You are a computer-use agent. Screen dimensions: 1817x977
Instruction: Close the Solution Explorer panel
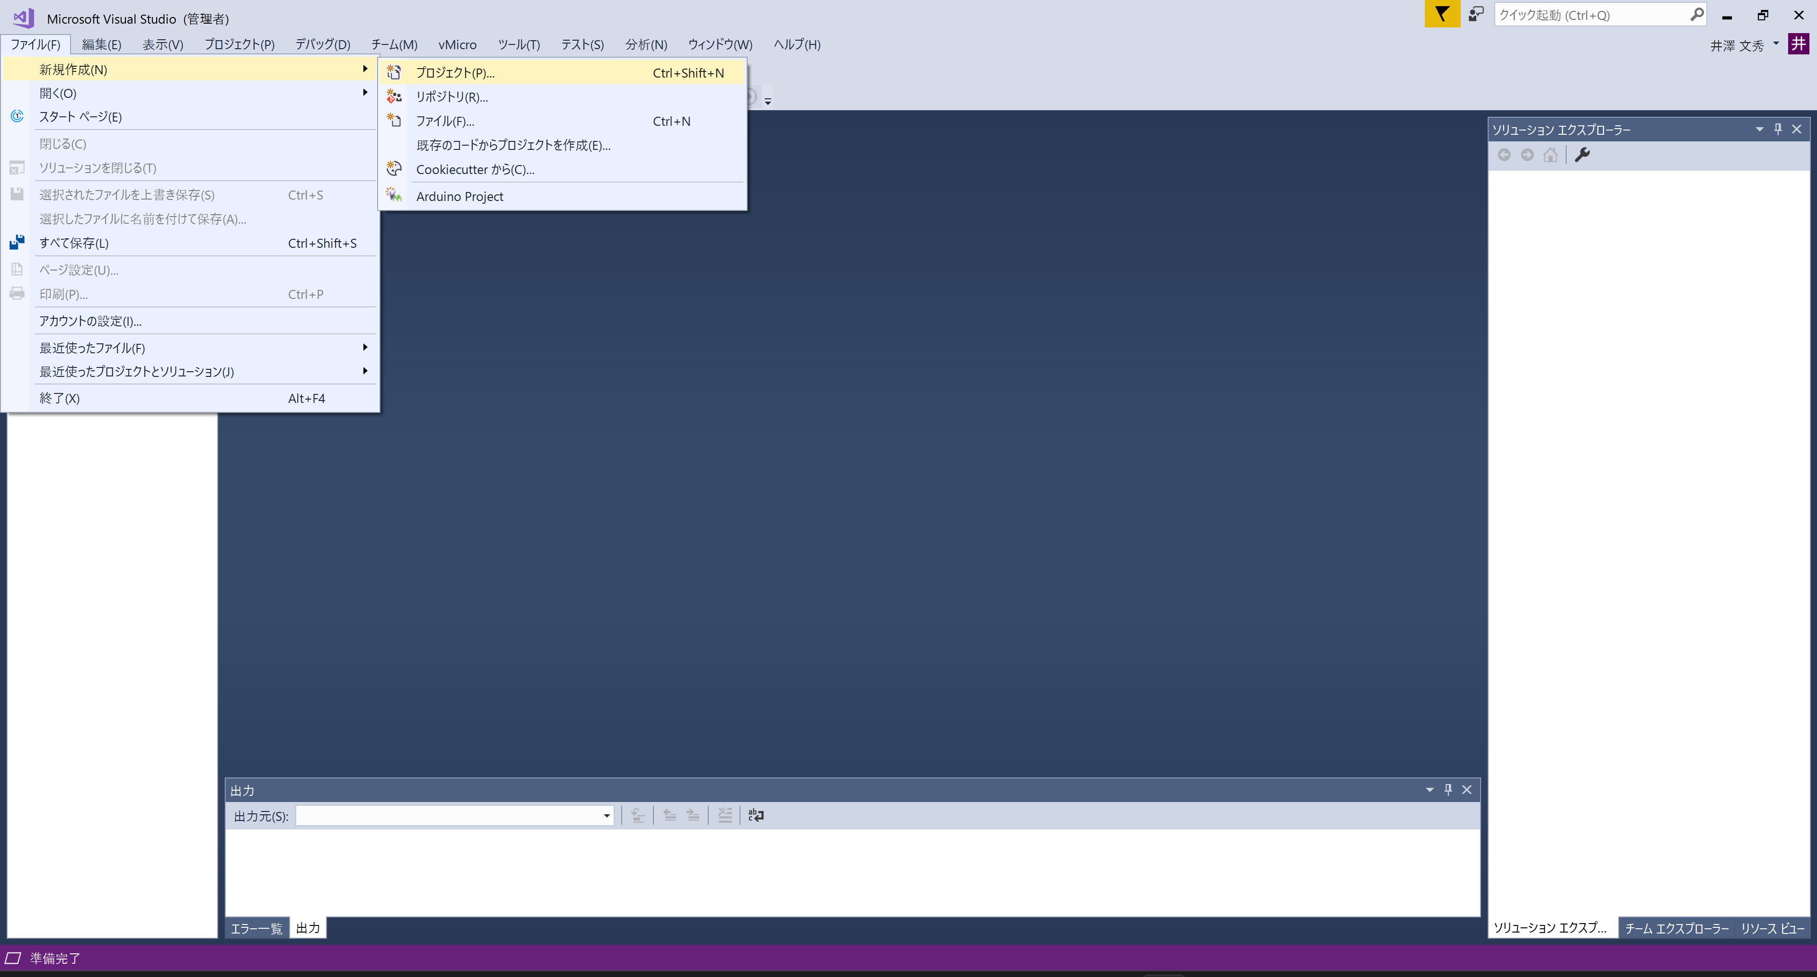point(1797,129)
